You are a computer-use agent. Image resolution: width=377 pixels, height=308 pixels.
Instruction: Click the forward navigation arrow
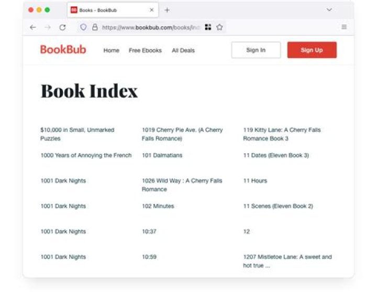tap(48, 27)
